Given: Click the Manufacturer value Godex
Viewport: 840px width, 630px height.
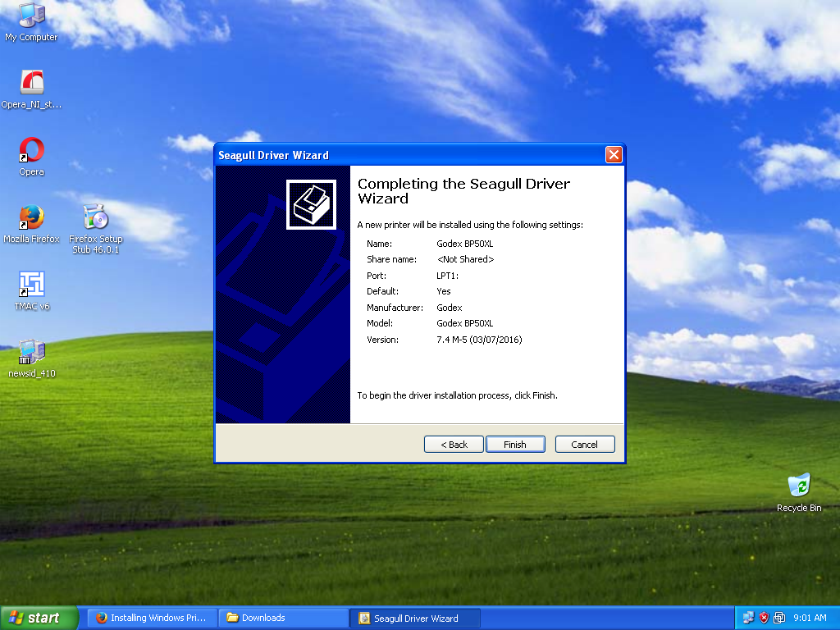Looking at the screenshot, I should tap(449, 308).
